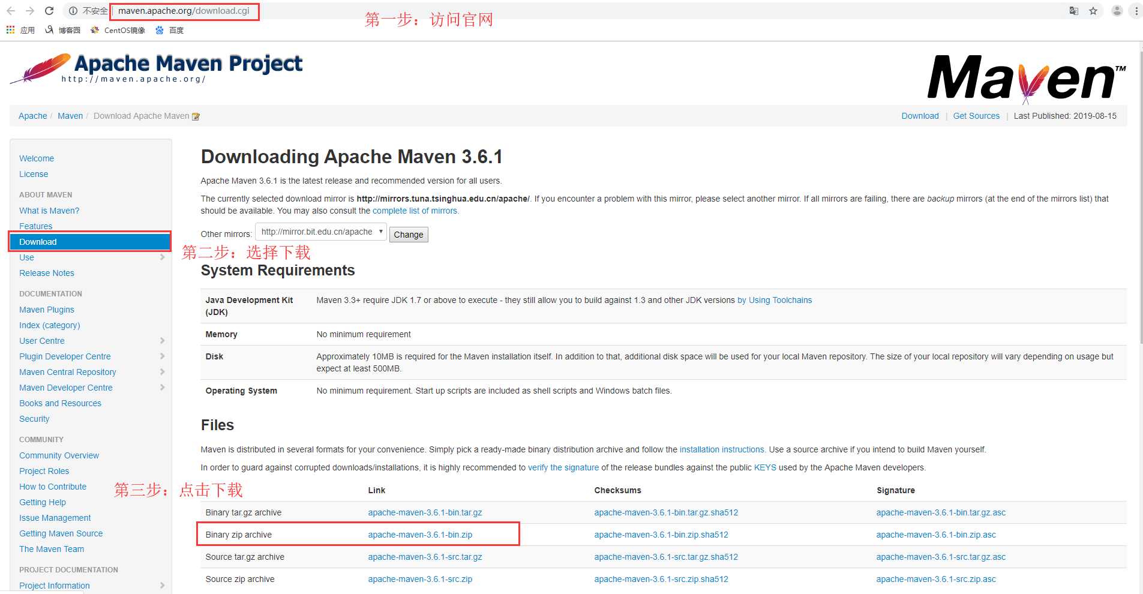
Task: Open Welcome in the sidebar
Action: (37, 158)
